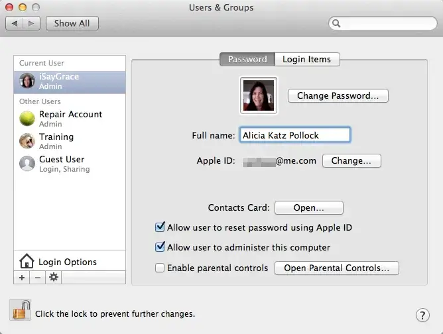The image size is (443, 334).
Task: Click the Show All button
Action: tap(72, 23)
